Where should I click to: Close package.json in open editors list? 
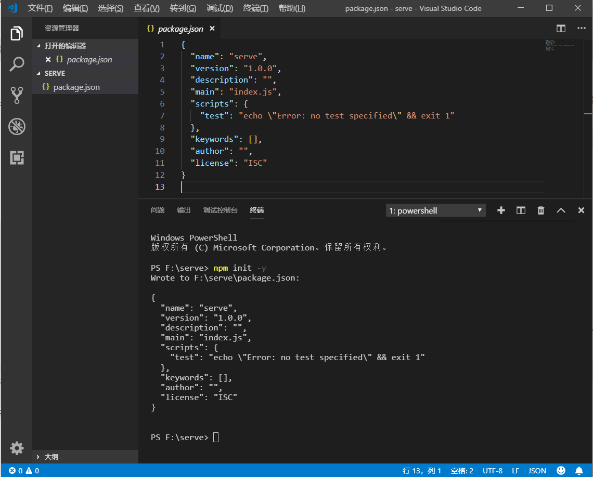pos(48,60)
